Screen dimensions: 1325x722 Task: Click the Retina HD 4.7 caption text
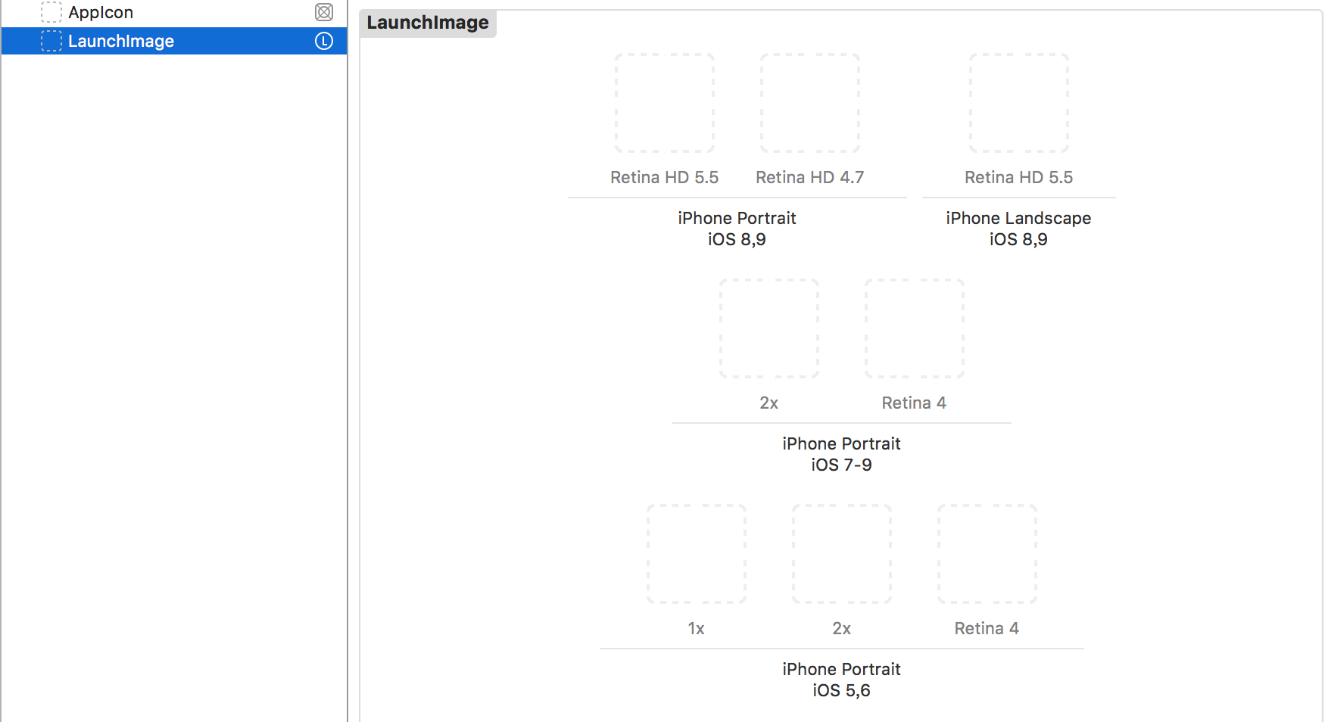coord(809,177)
